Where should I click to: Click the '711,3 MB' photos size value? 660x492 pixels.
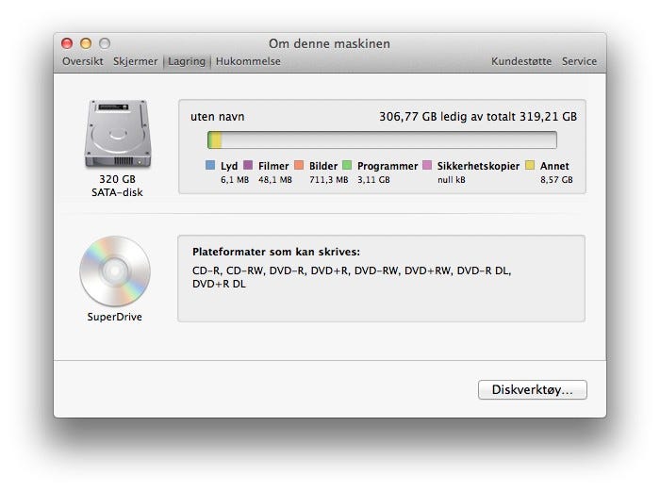[329, 180]
